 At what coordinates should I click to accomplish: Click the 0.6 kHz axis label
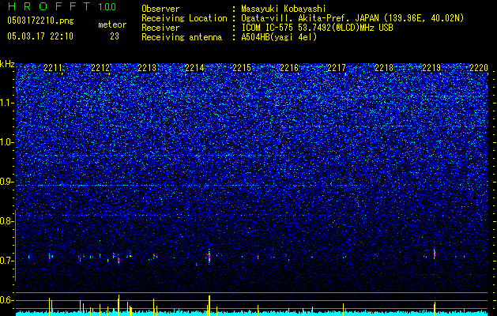(7, 300)
